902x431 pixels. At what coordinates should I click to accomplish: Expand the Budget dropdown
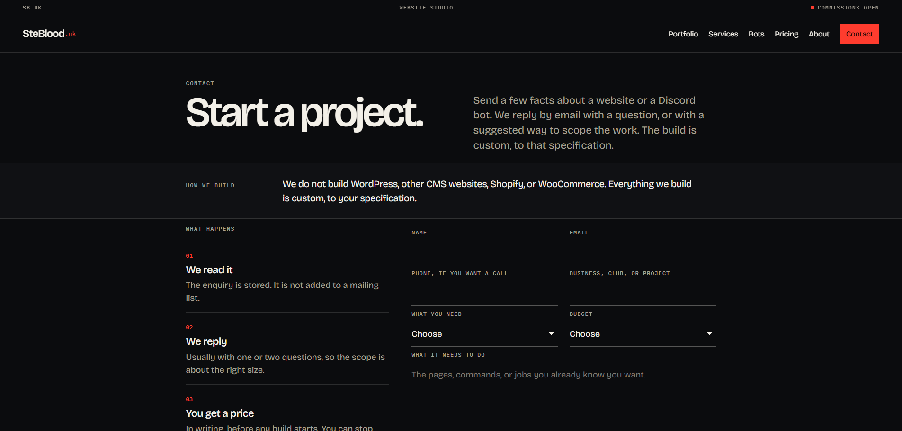point(643,334)
